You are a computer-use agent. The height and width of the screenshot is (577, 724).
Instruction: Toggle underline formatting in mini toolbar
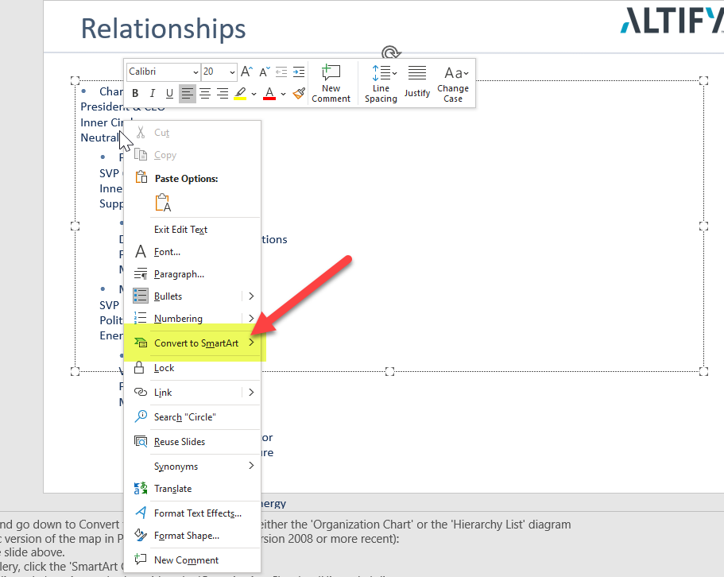click(169, 94)
